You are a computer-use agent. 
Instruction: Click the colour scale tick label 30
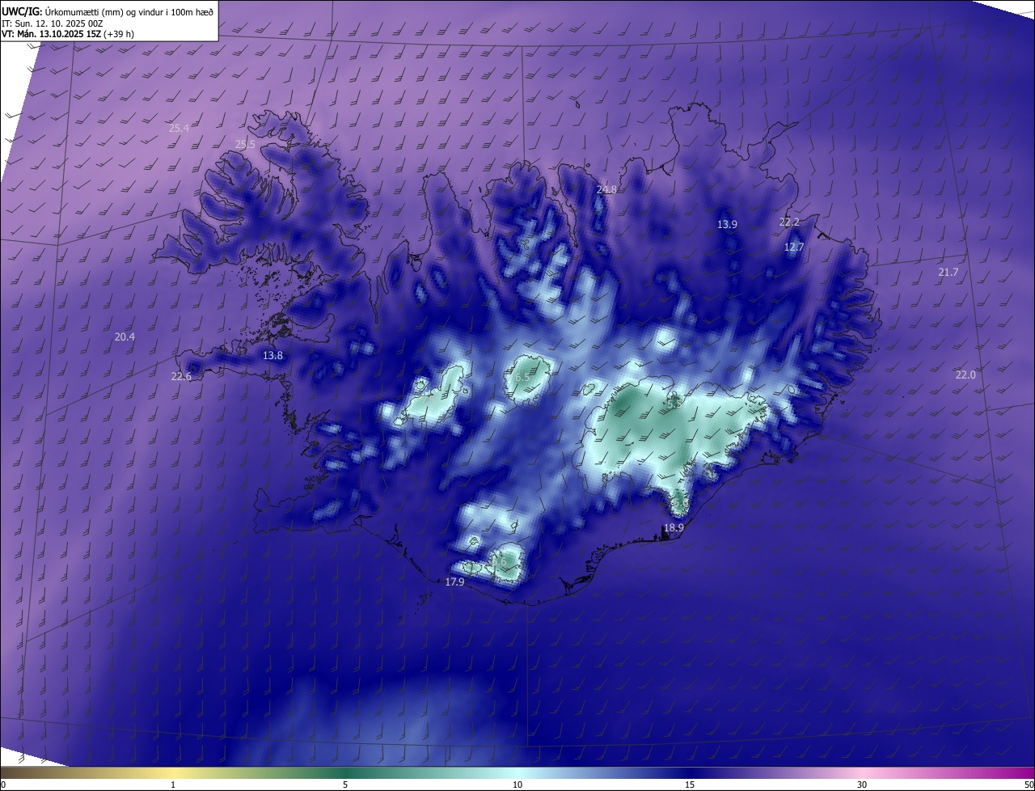862,785
